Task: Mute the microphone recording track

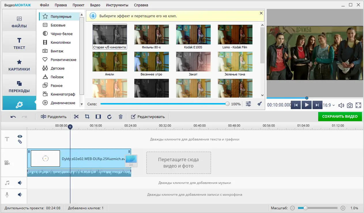Action: [20, 195]
